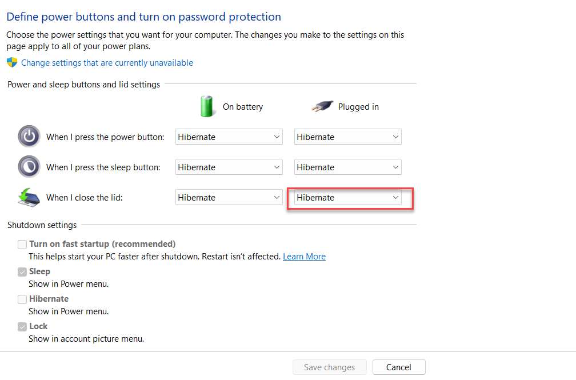Click 'Power and sleep buttons and lid settings' heading

pos(84,85)
